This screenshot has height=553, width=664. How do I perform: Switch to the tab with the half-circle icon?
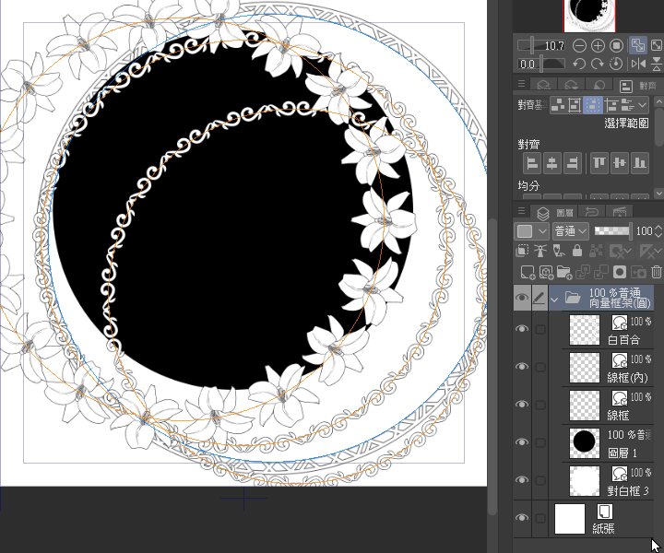(599, 85)
